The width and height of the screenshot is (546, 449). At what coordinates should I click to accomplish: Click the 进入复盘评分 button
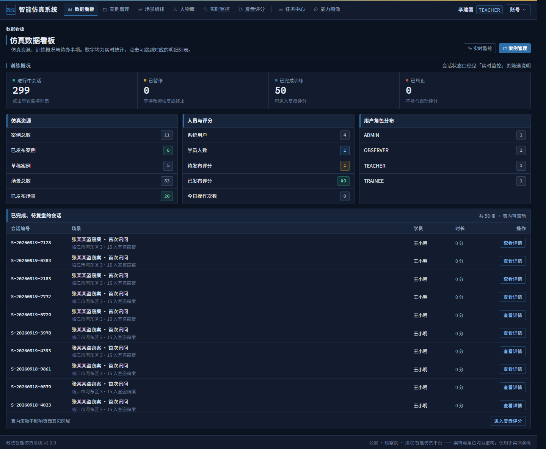click(508, 421)
